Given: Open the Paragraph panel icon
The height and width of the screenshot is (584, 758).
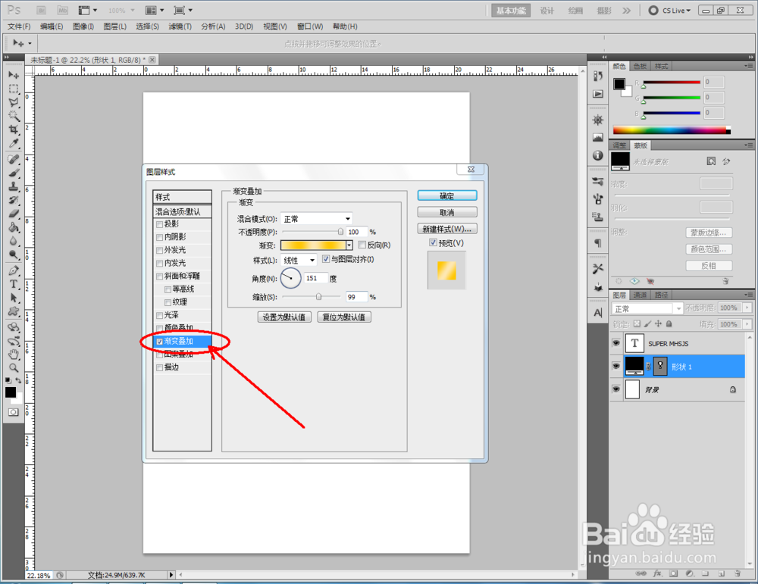Looking at the screenshot, I should coord(598,243).
